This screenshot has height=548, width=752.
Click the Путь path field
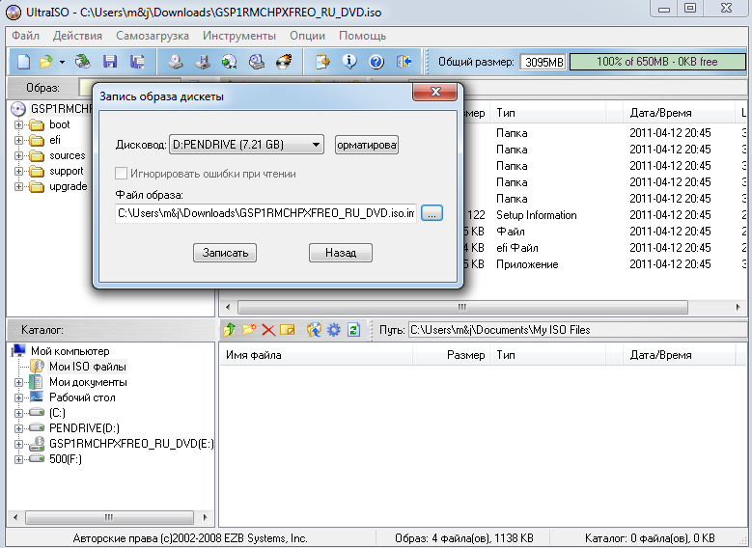point(577,330)
